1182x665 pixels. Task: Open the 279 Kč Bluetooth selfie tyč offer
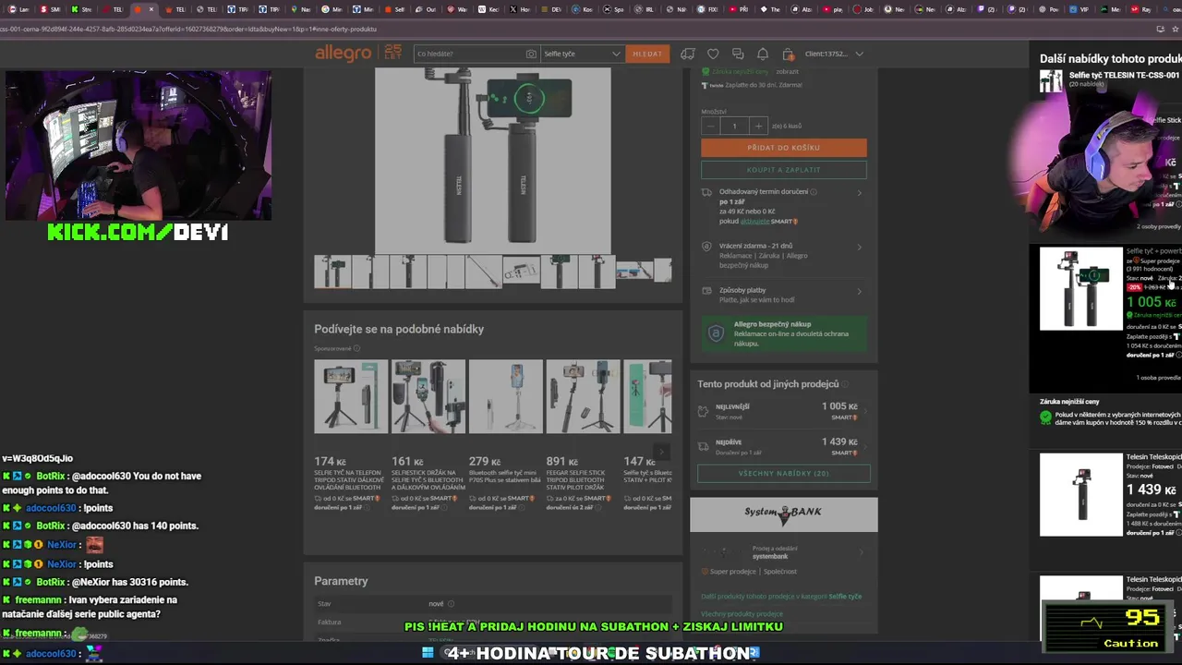[505, 397]
